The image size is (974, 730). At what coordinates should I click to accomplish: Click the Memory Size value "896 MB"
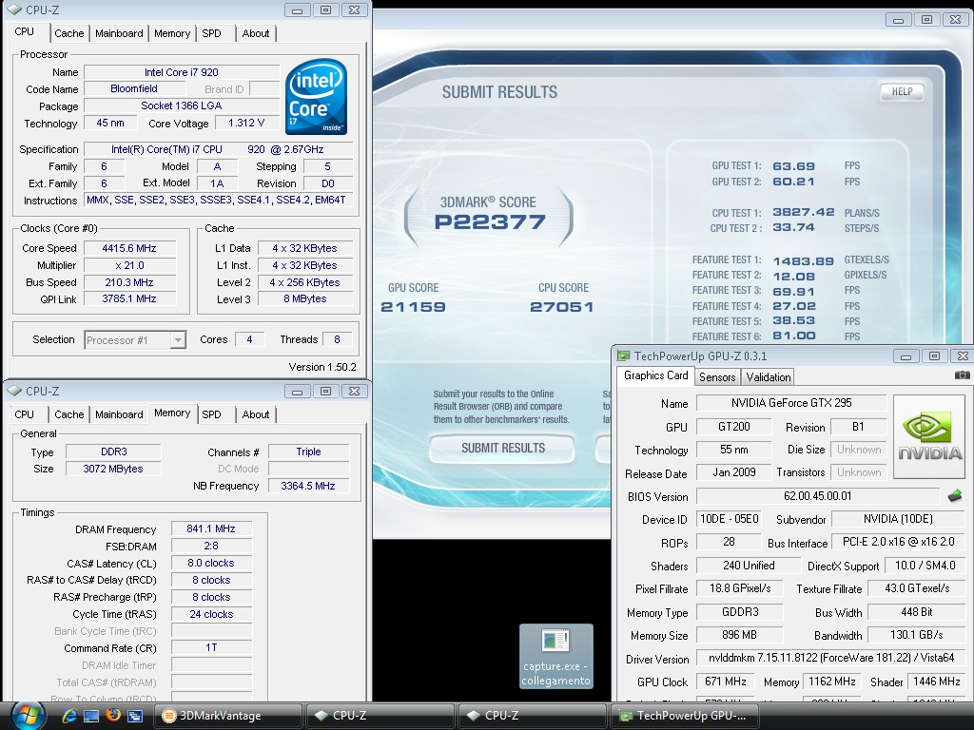pos(739,635)
